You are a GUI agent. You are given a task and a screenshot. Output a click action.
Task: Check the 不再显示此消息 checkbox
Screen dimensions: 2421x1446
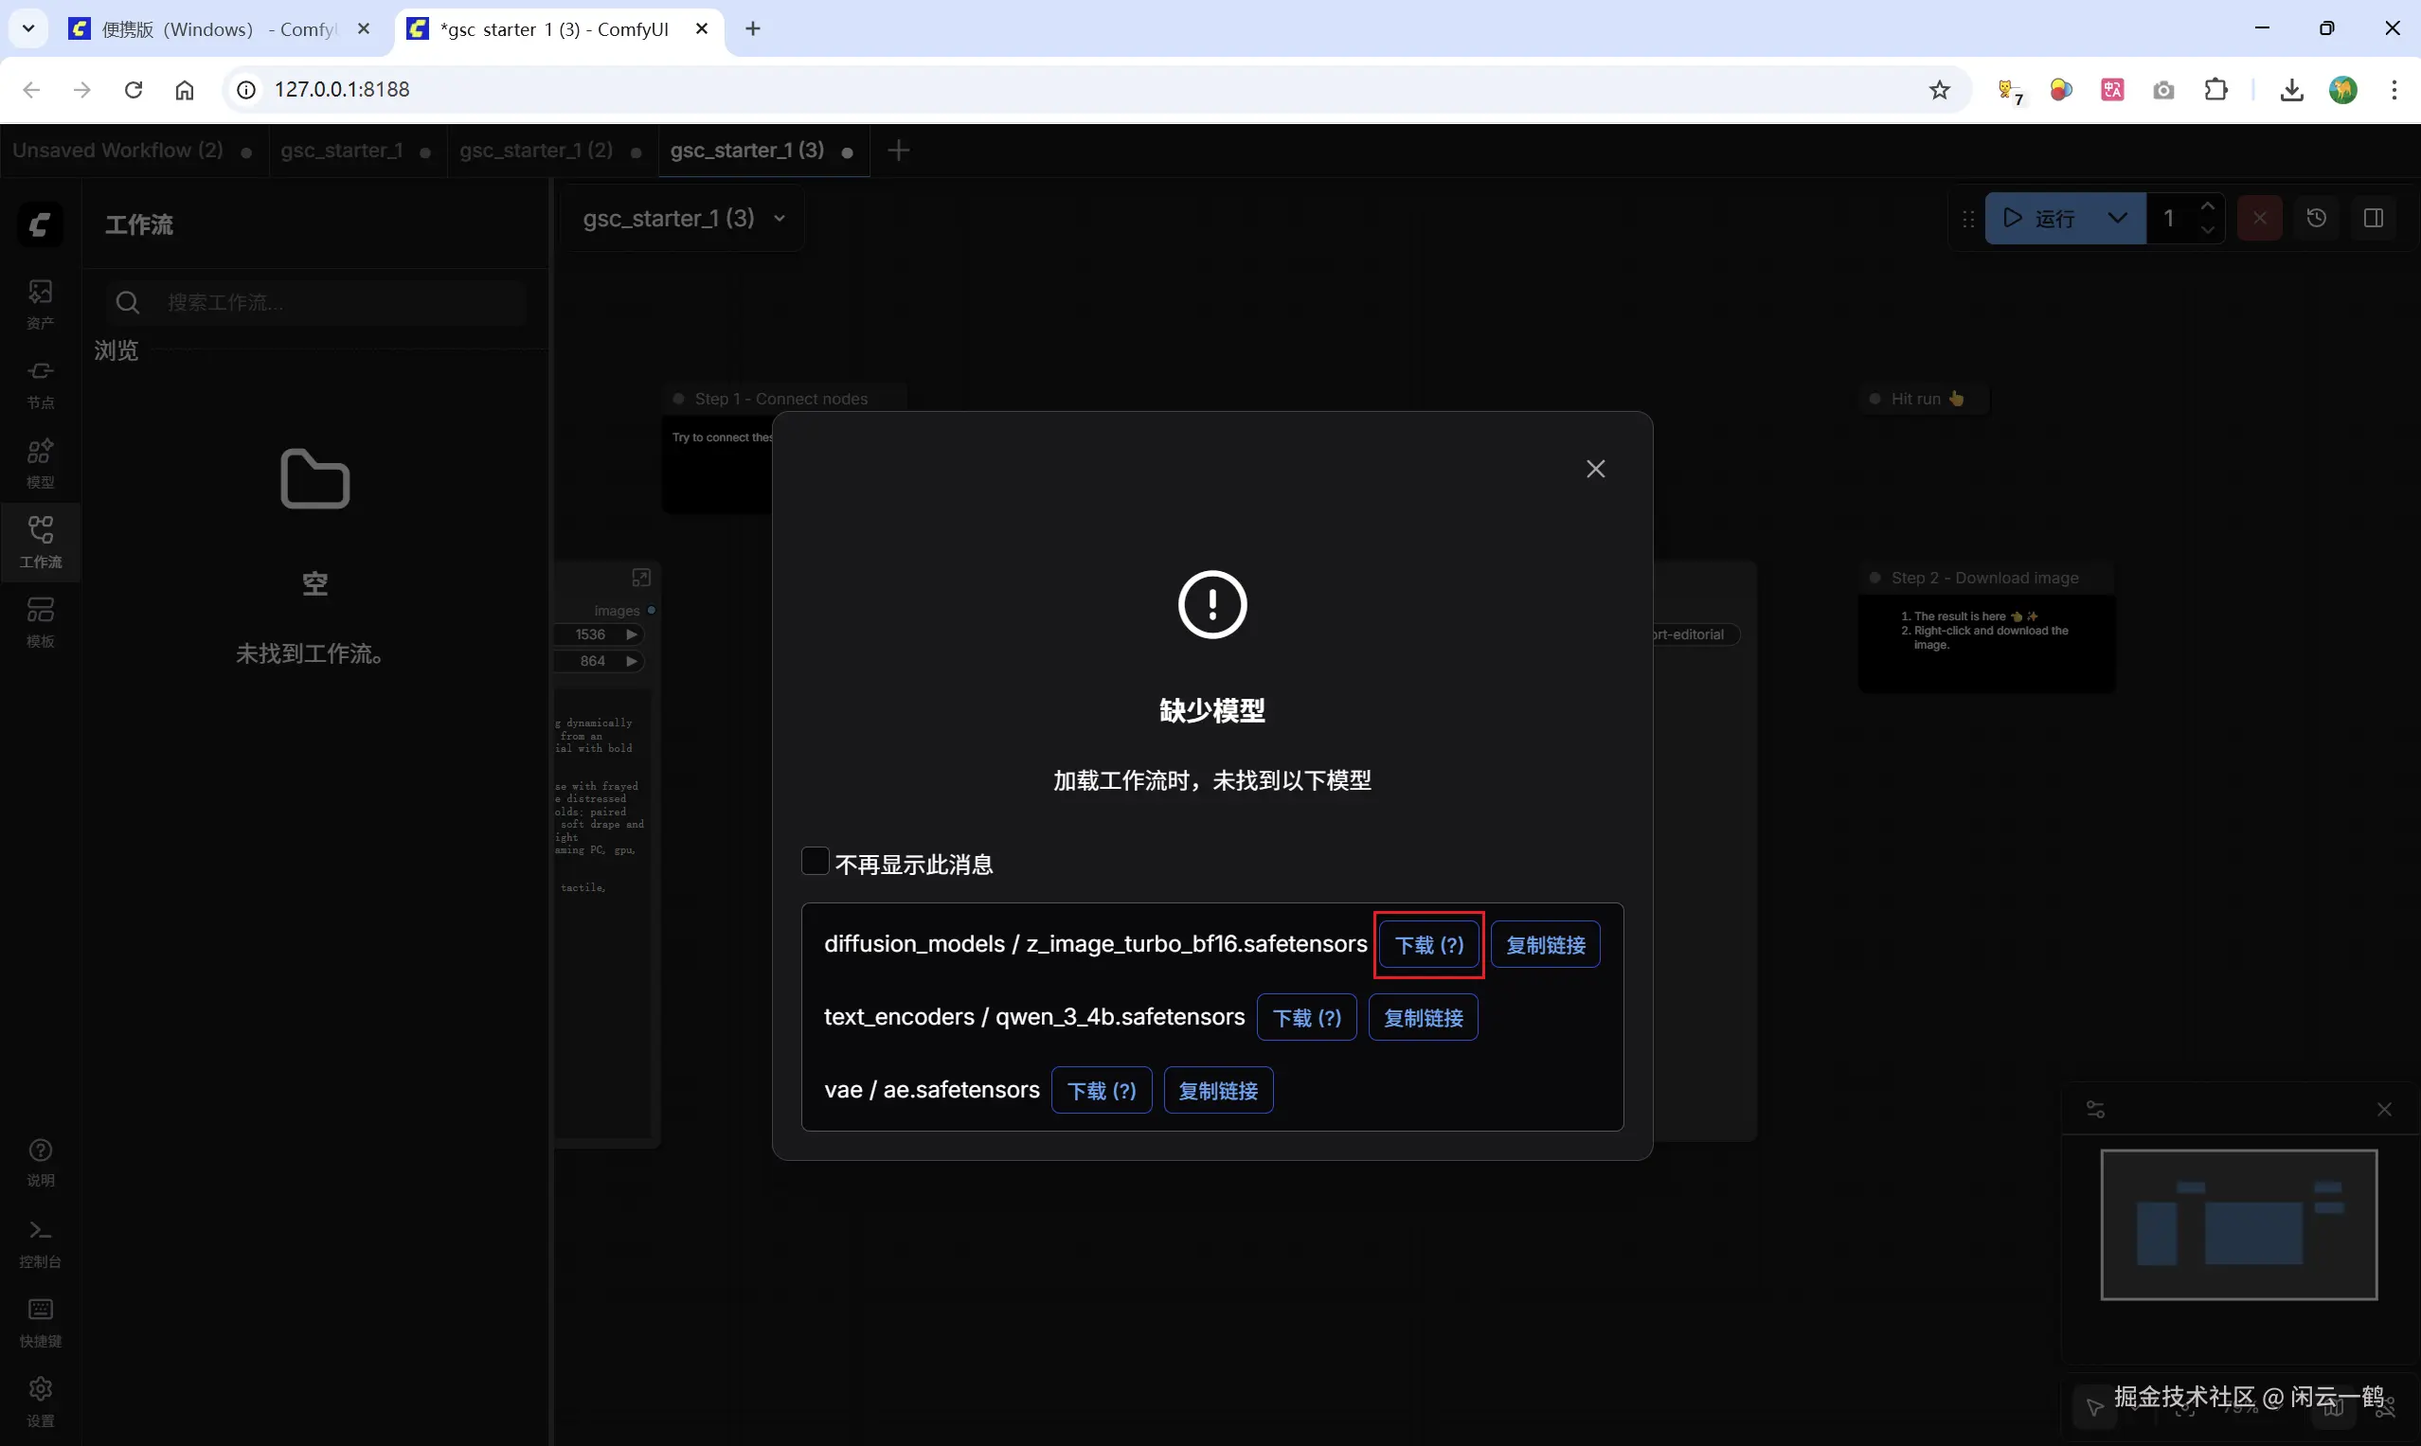coord(815,862)
